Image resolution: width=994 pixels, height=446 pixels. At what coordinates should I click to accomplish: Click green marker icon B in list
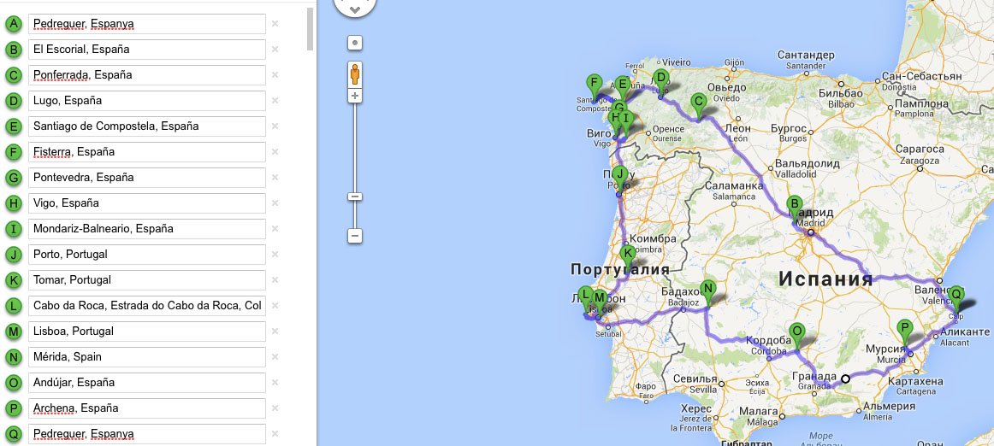click(14, 50)
